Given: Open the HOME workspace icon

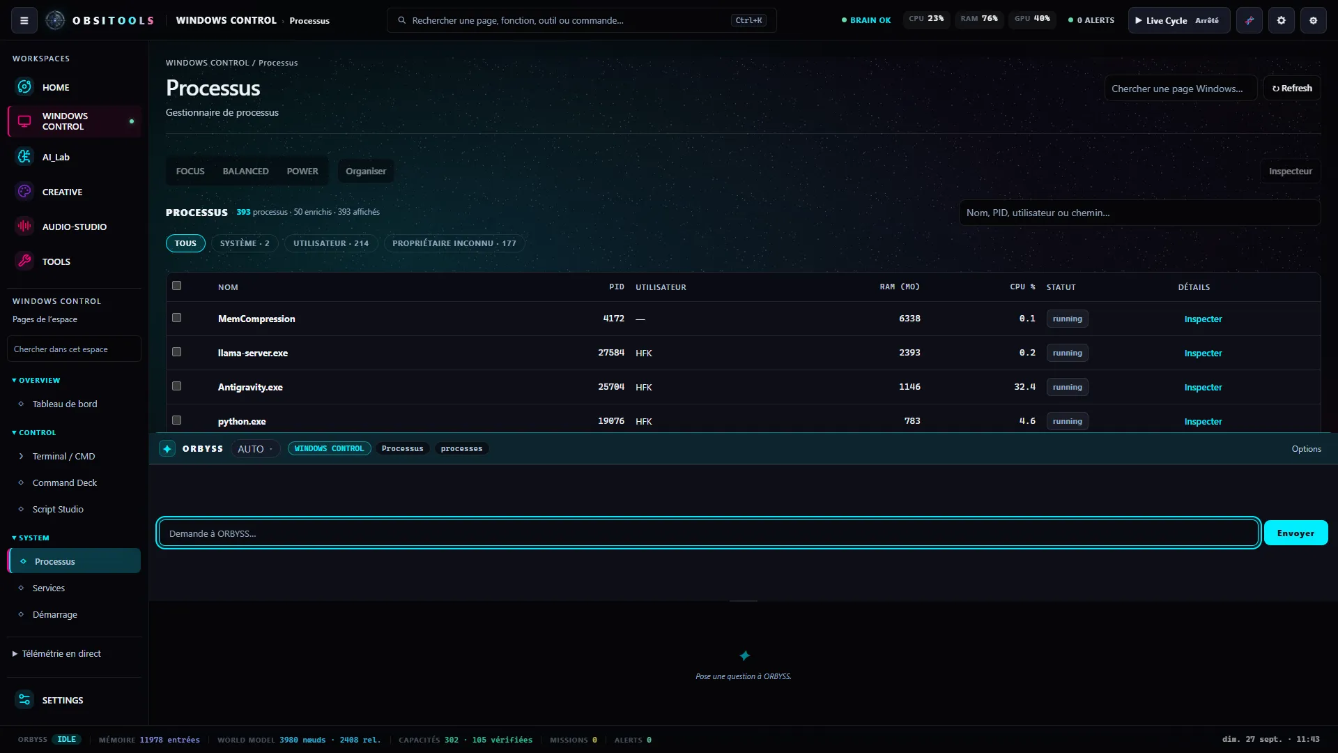Looking at the screenshot, I should pyautogui.click(x=24, y=87).
